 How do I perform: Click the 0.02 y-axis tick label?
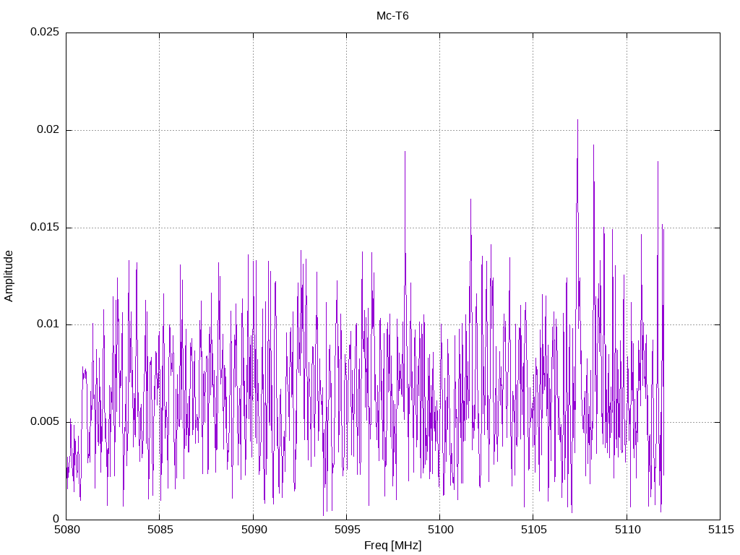click(47, 130)
